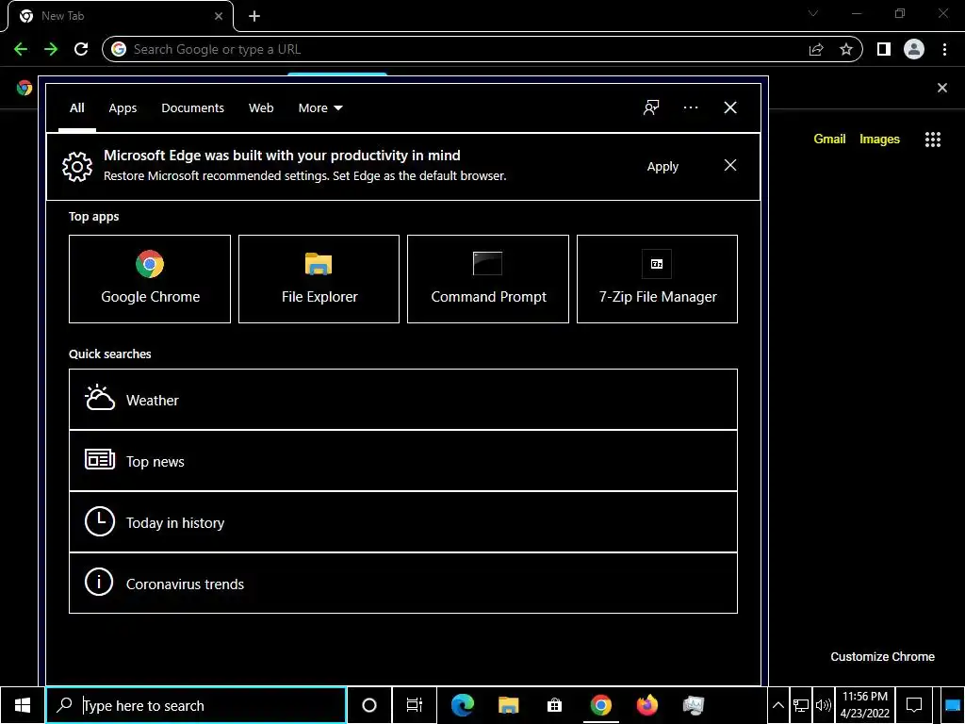This screenshot has height=724, width=965.
Task: Launch File Explorer from Top apps
Action: [319, 279]
